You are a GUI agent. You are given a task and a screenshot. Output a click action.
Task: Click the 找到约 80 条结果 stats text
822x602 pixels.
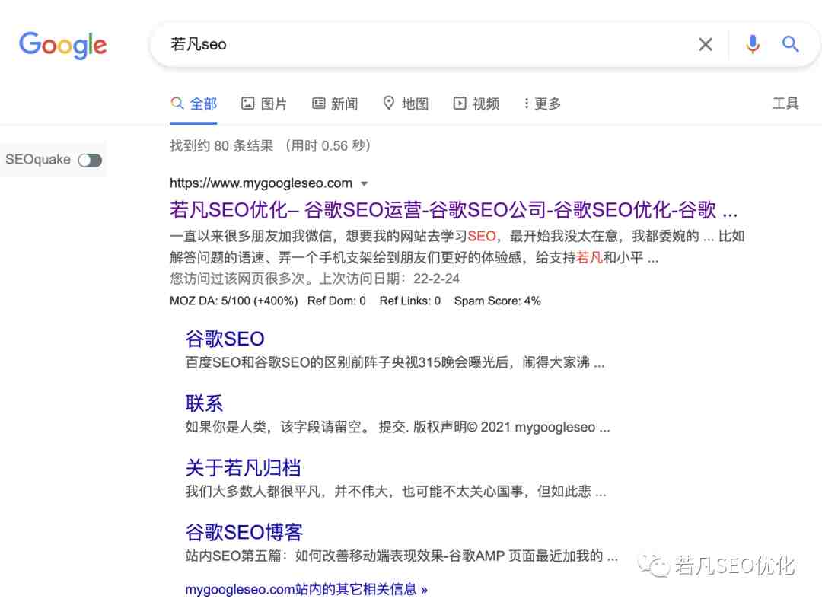270,146
